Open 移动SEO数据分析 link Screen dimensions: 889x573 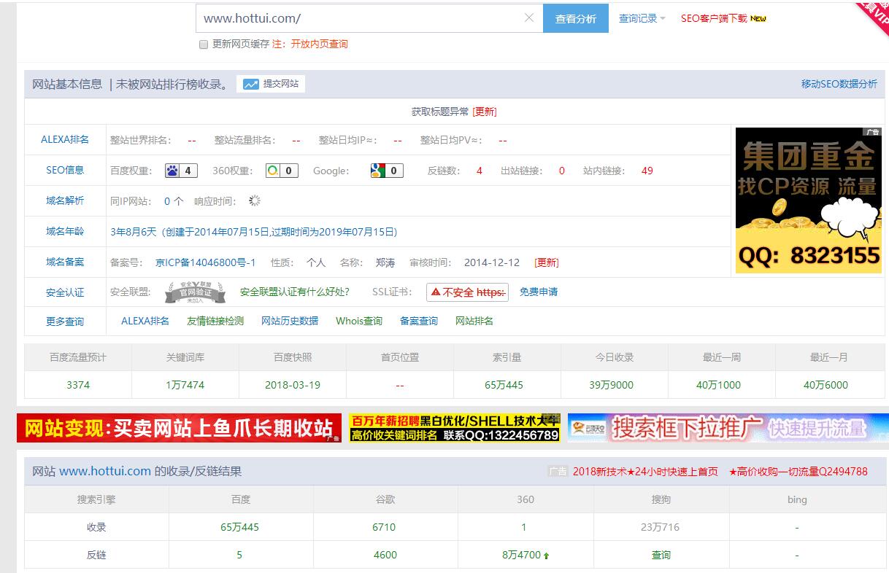pos(839,84)
